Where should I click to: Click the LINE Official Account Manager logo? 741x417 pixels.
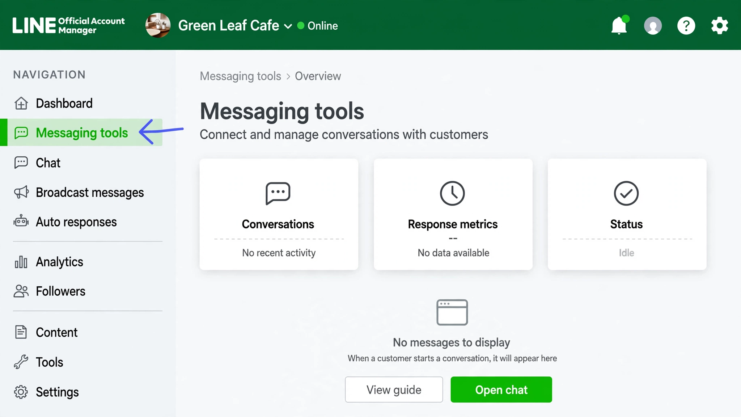[68, 25]
